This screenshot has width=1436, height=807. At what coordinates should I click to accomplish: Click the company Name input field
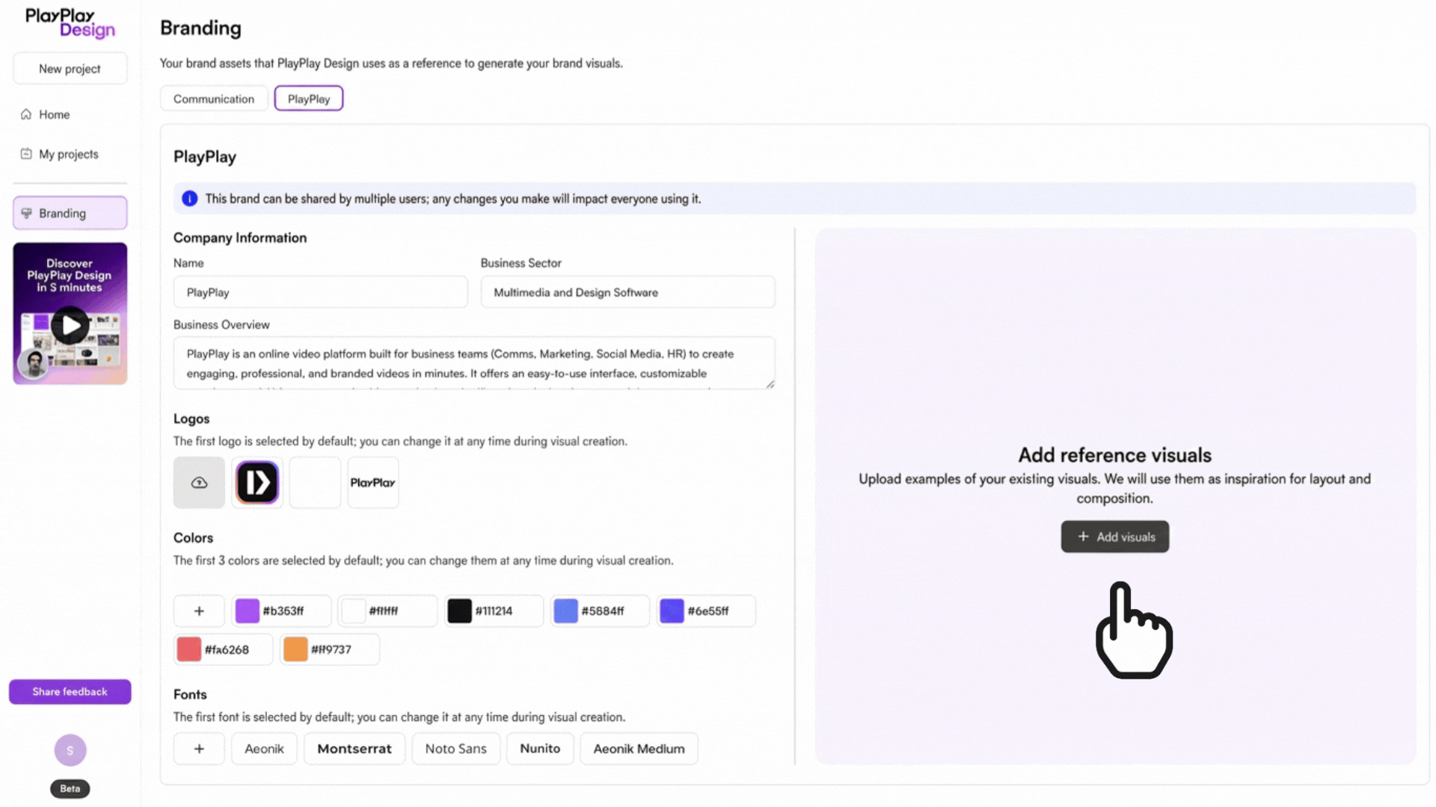(320, 292)
